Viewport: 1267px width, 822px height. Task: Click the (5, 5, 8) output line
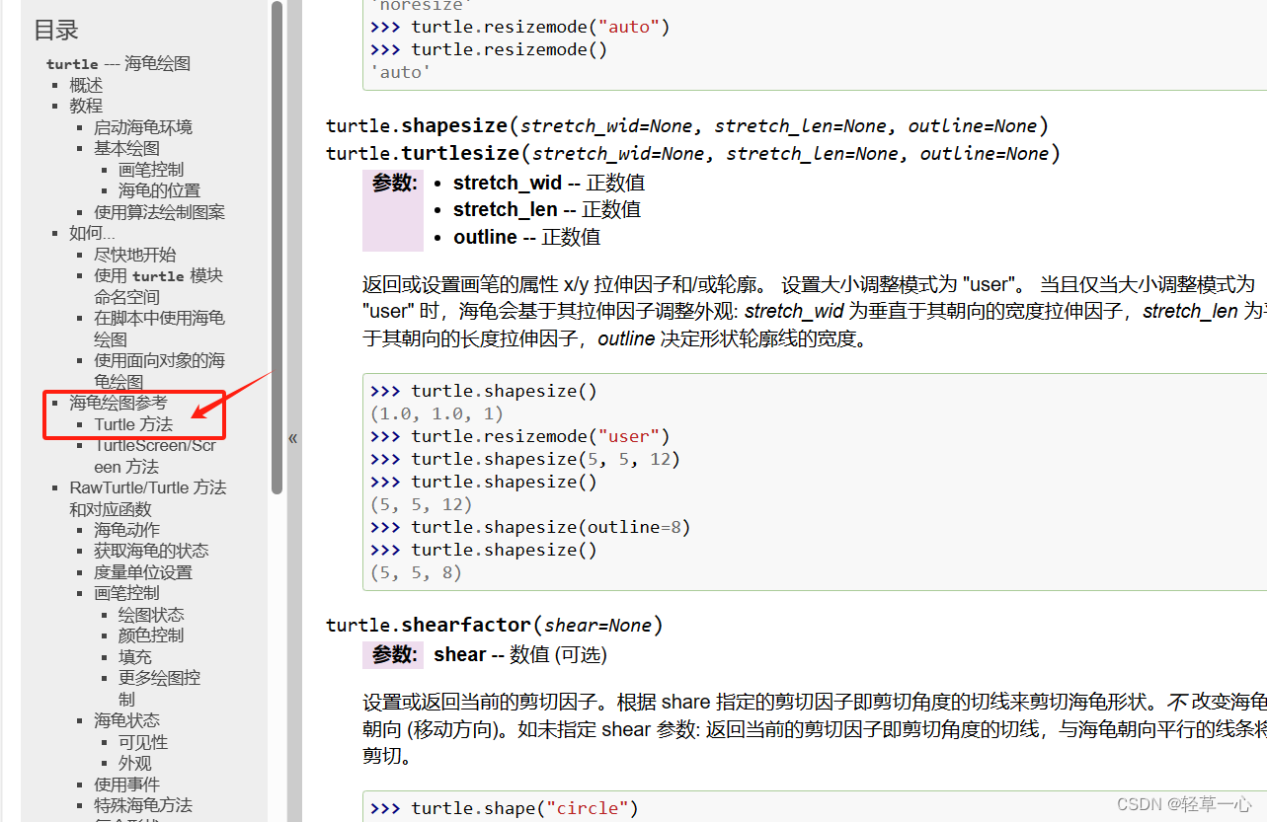416,572
